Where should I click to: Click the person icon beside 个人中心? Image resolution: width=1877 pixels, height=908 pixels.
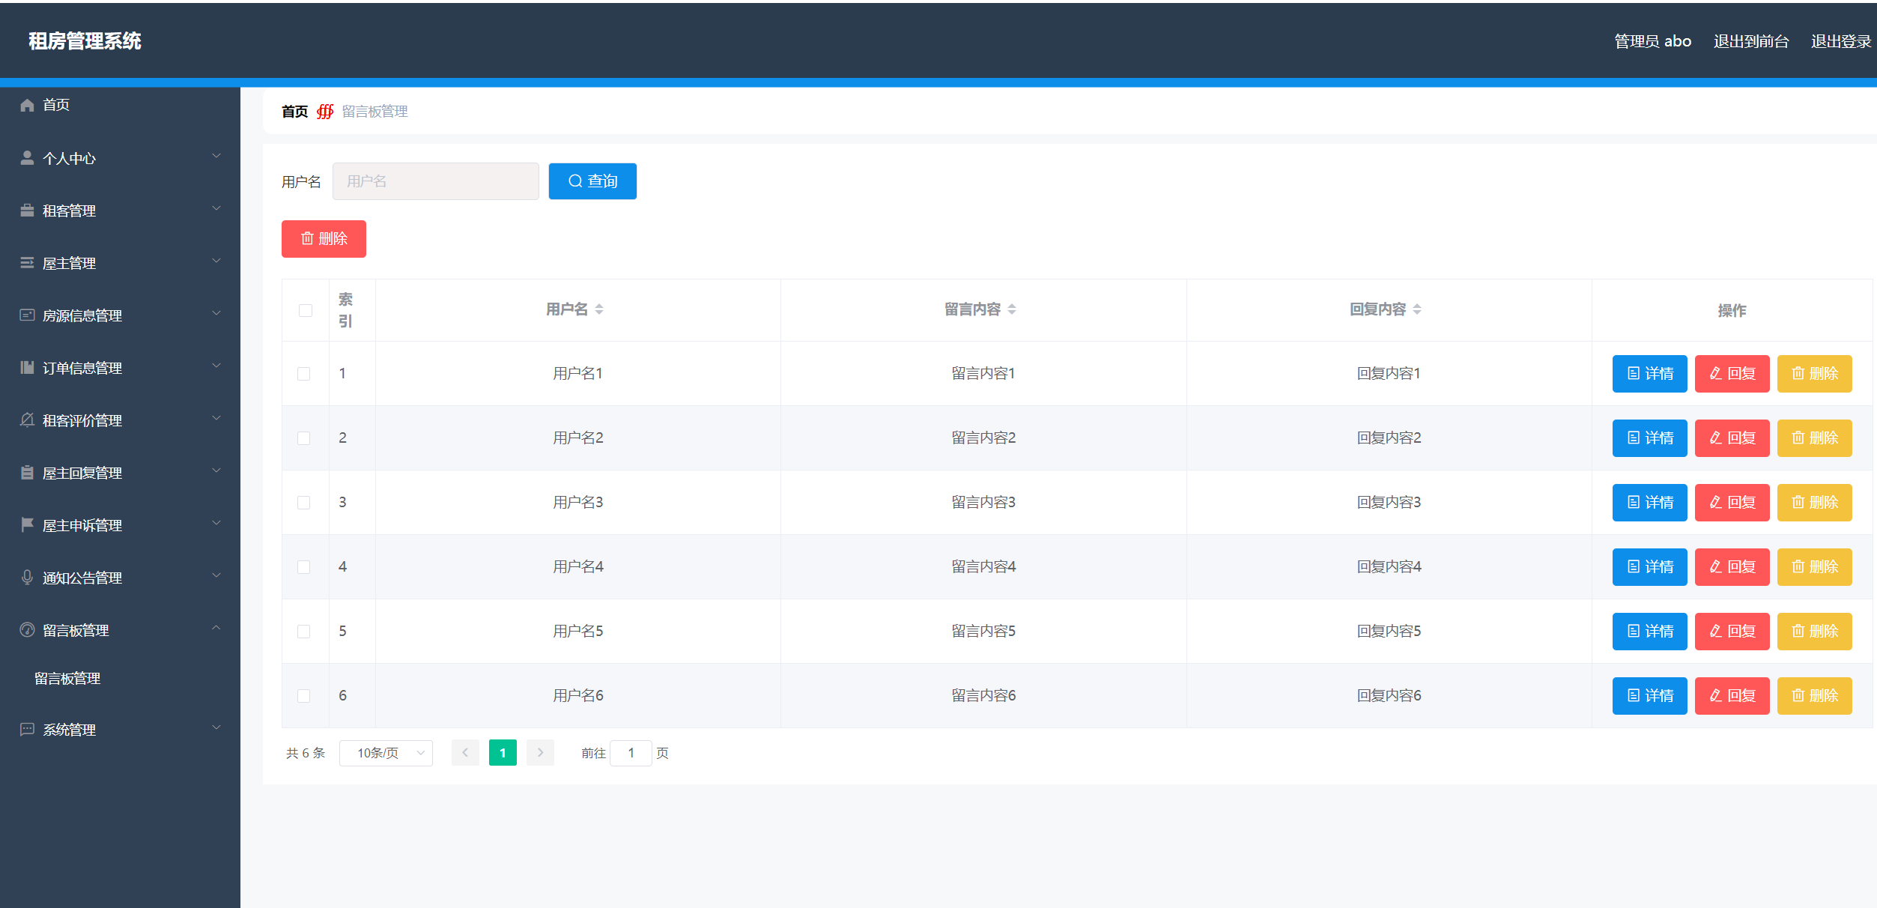27,158
